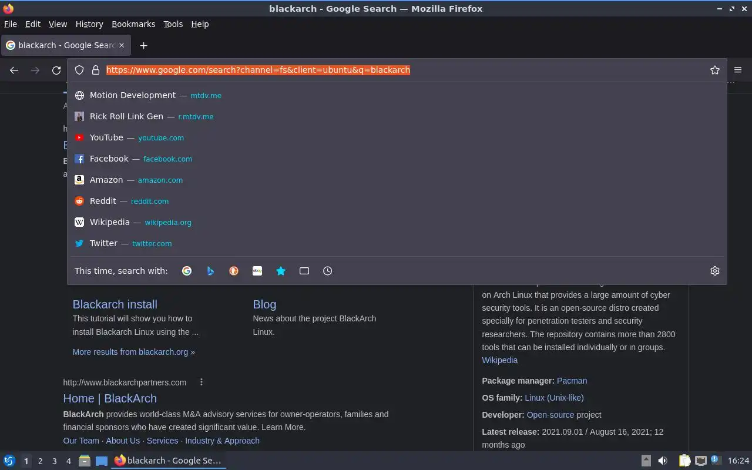Open the clipboard manager tray icon
752x470 pixels.
point(684,461)
